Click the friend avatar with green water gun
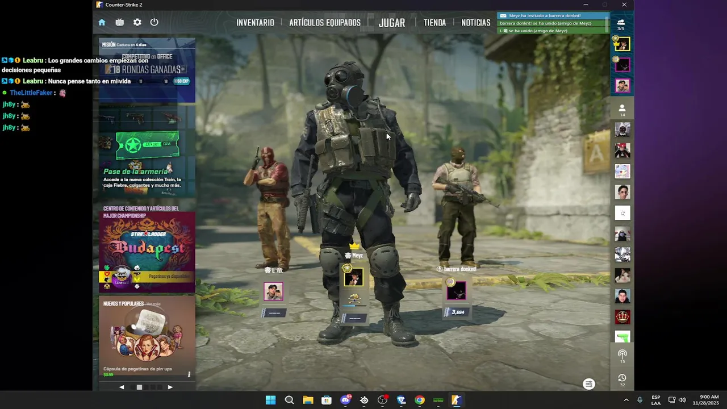The image size is (727, 409). pos(622,337)
